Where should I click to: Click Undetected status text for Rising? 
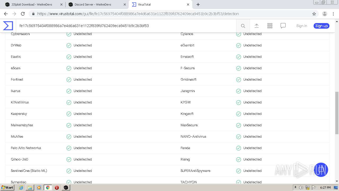pos(252,159)
